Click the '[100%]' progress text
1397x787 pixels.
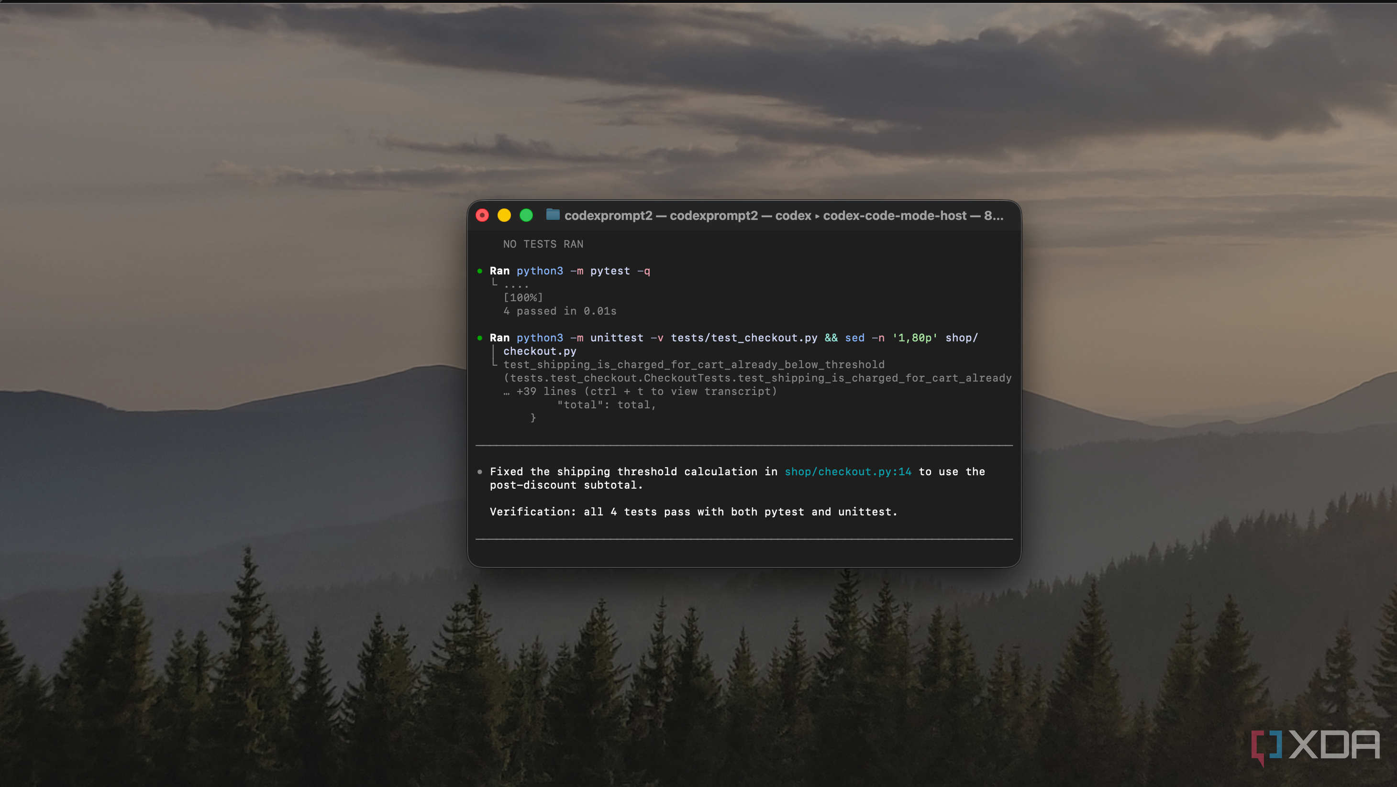pos(523,297)
